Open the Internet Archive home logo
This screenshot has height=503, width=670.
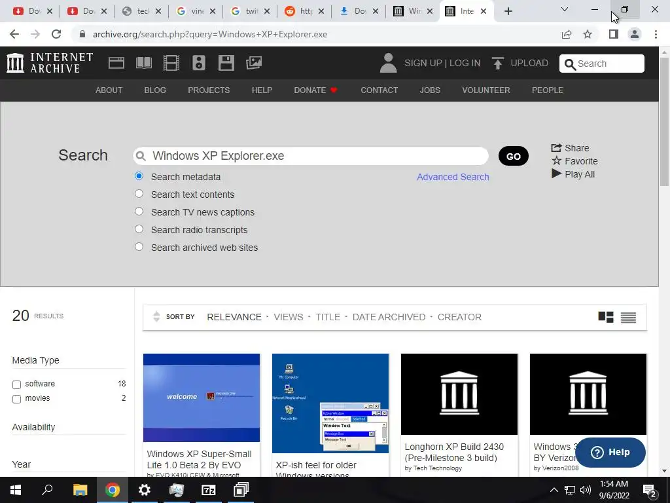point(50,63)
